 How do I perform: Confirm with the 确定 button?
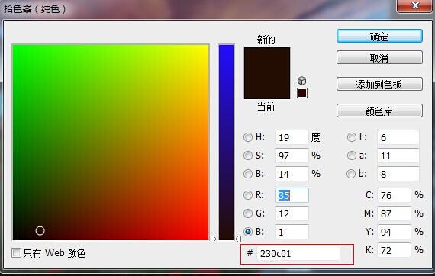coord(379,37)
